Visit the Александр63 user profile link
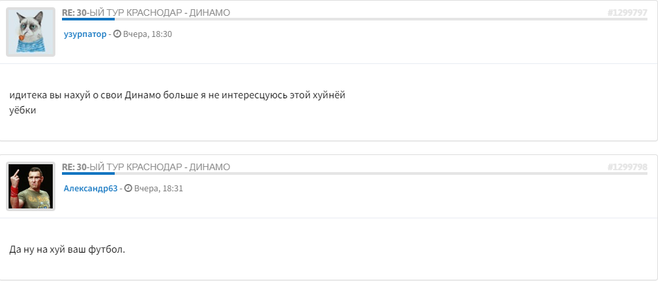658x281 pixels. point(90,189)
